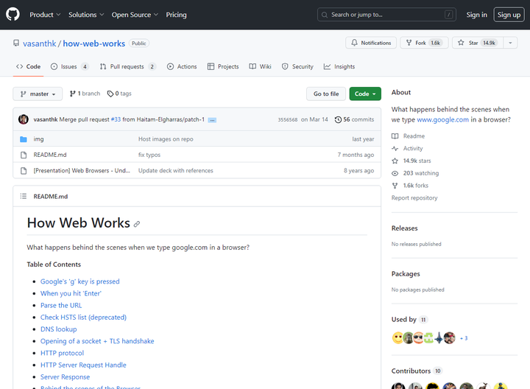Switch to the Code tab
The height and width of the screenshot is (389, 530).
point(29,66)
